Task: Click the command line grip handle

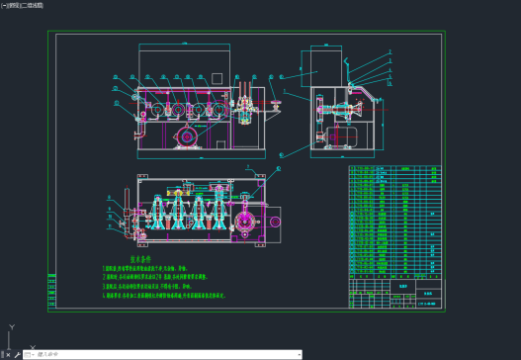Action: click(x=2, y=355)
